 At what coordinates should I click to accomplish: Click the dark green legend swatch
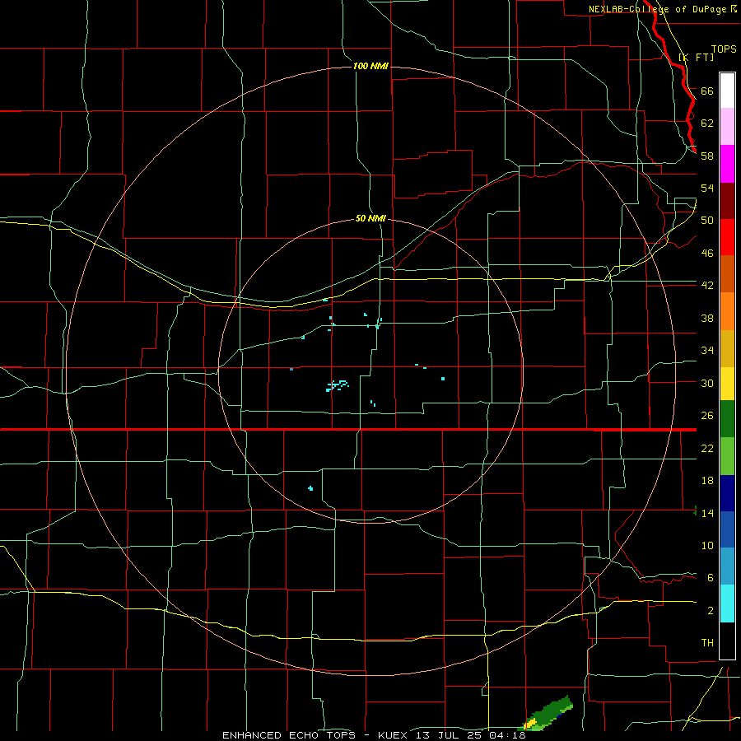727,419
